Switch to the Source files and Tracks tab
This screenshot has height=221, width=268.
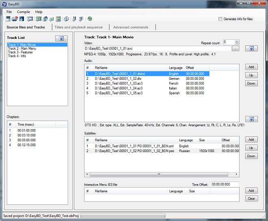[26, 27]
